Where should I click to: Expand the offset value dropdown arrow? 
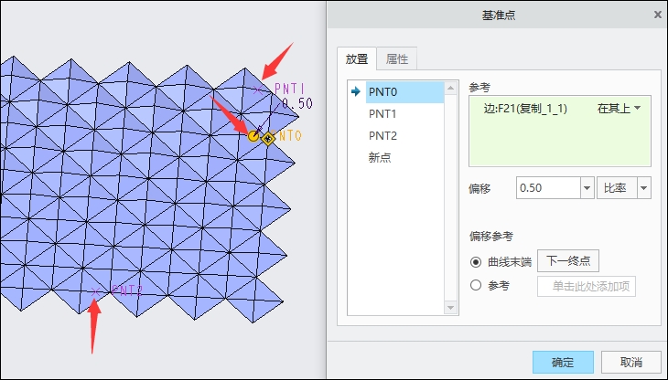click(x=587, y=188)
